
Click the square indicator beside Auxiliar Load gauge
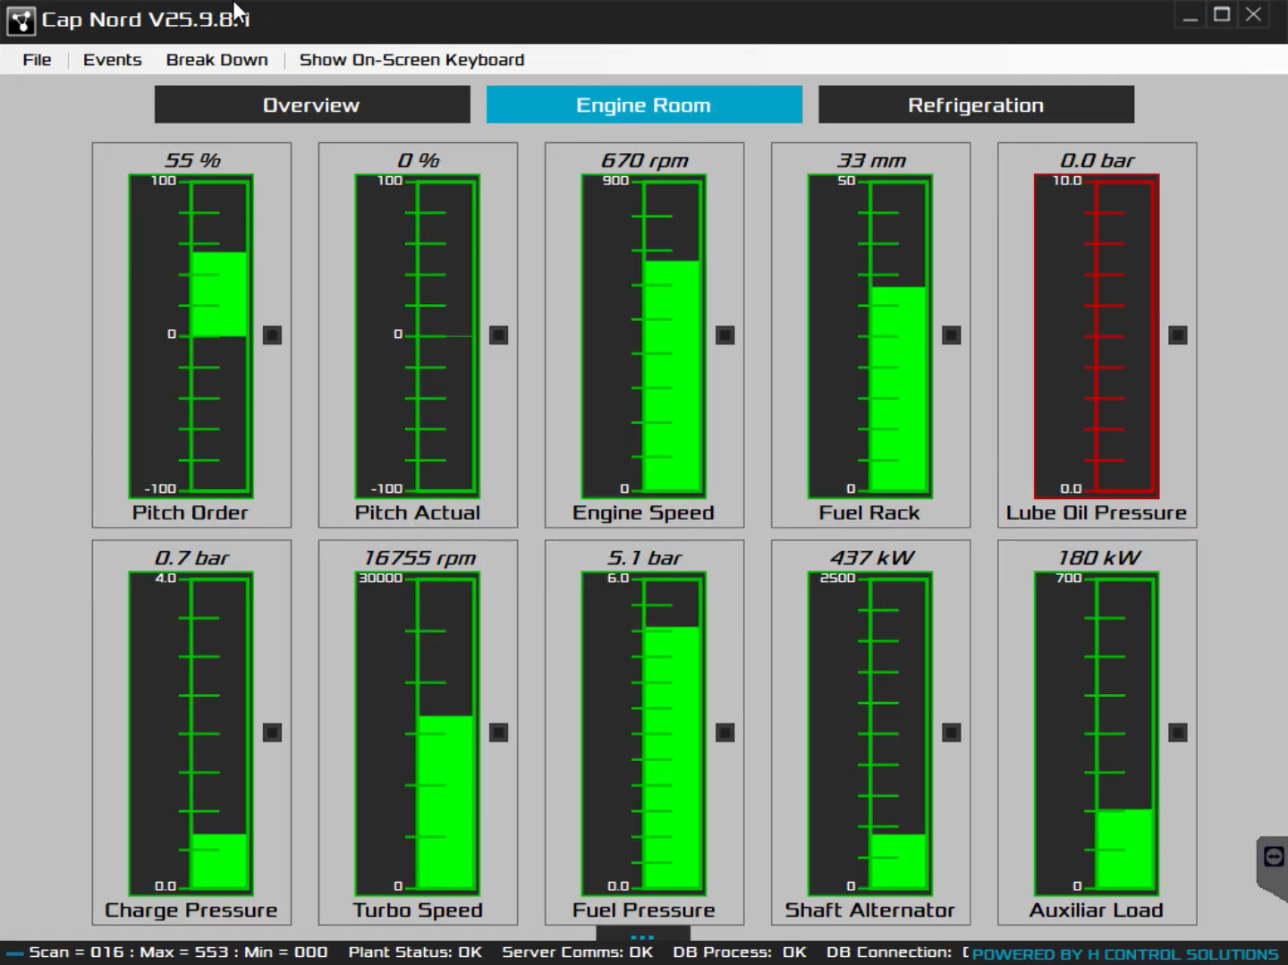pyautogui.click(x=1178, y=732)
